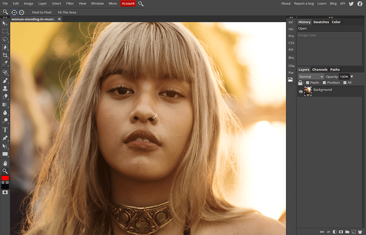Screen dimensions: 366x235
Task: Open the Filter menu
Action: click(70, 3)
